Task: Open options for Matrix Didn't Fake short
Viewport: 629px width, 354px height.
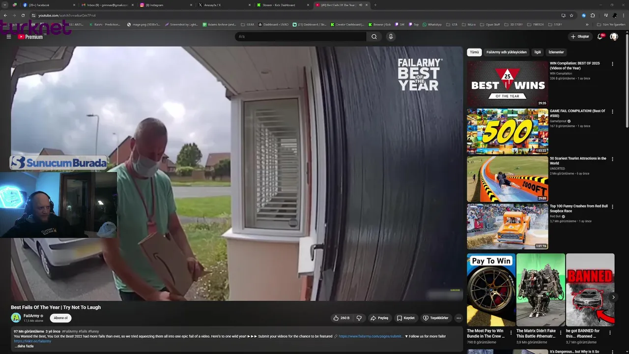Action: coord(561,332)
